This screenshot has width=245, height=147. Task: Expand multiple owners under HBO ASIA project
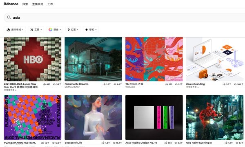tap(10, 90)
